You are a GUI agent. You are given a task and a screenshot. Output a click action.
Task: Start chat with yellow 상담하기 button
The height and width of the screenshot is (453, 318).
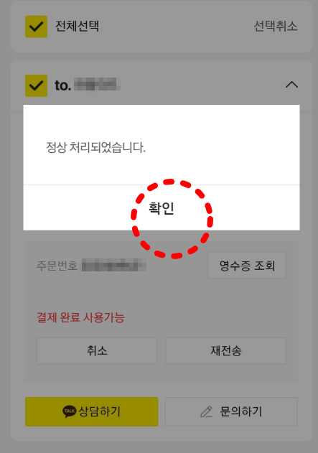point(92,411)
